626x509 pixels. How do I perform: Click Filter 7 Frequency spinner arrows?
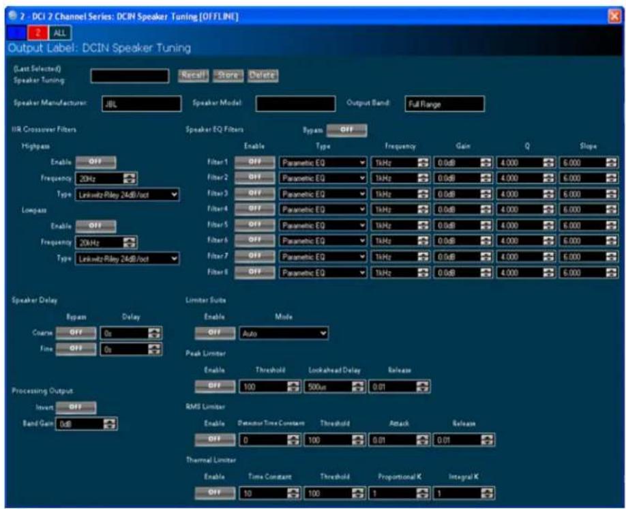(423, 257)
